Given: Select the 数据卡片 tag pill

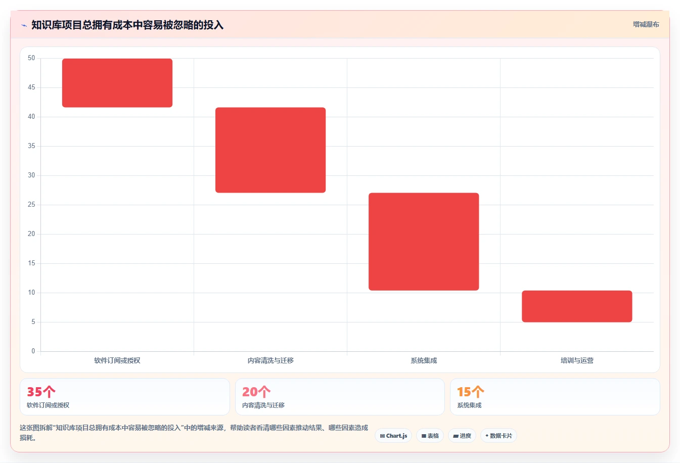Looking at the screenshot, I should point(498,436).
